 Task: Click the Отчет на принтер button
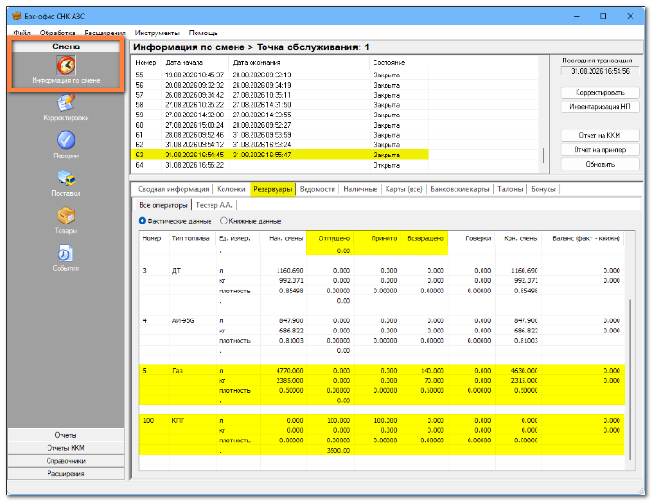tap(600, 150)
